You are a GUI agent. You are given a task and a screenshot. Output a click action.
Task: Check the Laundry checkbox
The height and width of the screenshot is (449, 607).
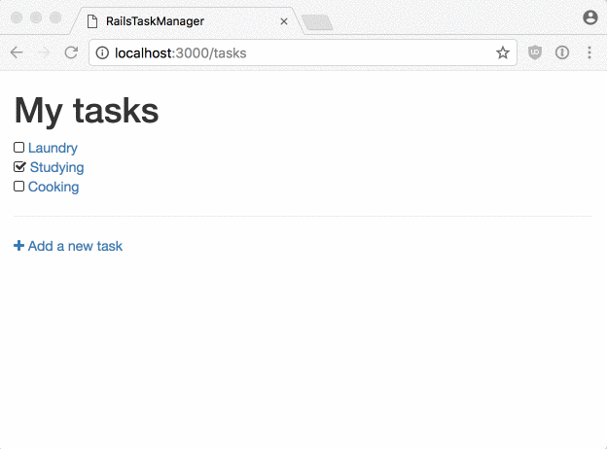pos(18,148)
